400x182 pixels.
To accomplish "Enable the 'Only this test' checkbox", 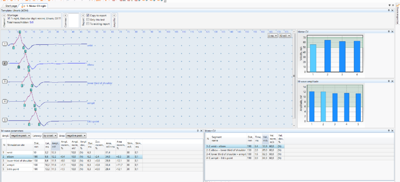I will click(x=88, y=19).
